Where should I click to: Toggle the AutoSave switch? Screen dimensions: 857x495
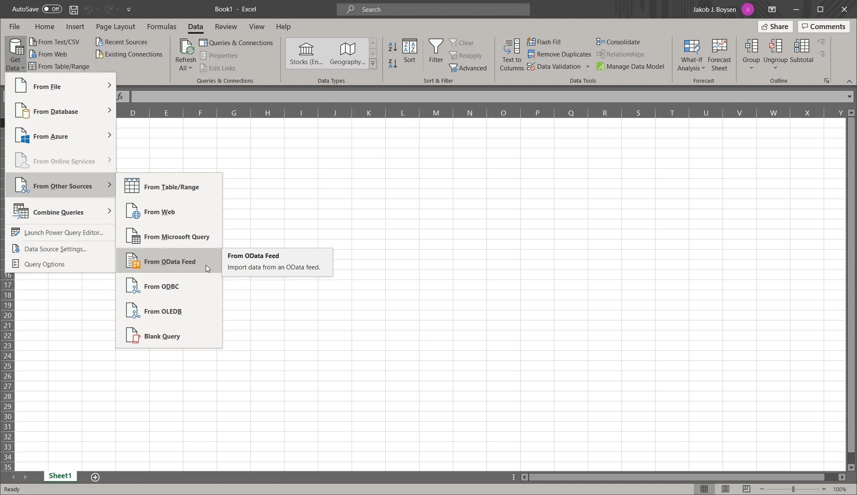(x=52, y=9)
